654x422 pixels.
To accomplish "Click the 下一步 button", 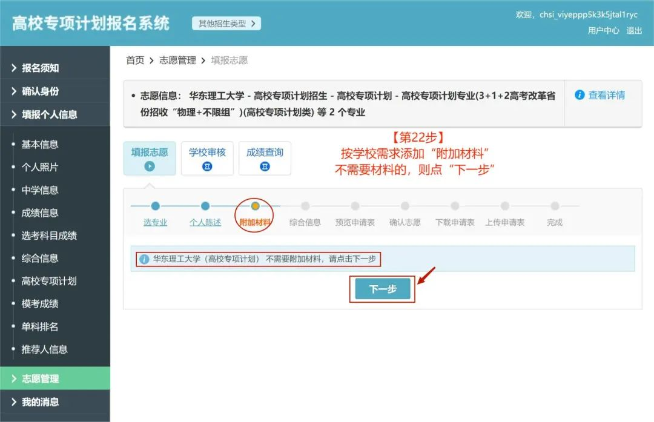I will [x=381, y=289].
